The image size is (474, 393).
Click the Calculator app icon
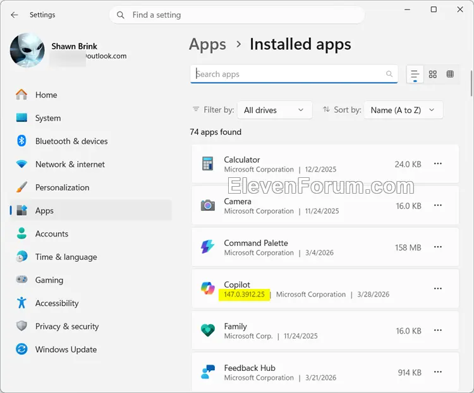(x=207, y=163)
